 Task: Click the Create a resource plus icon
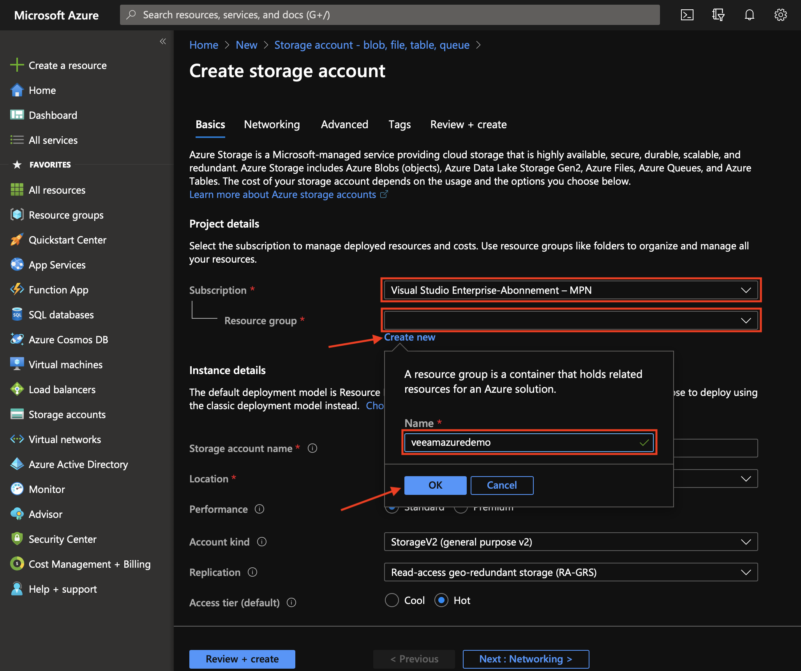pyautogui.click(x=17, y=65)
